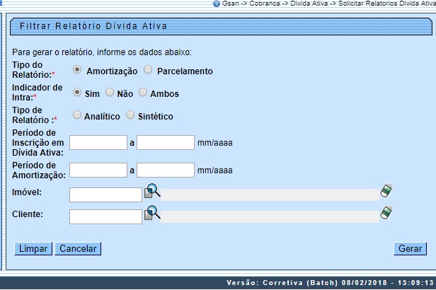436x290 pixels.
Task: Click 'Filtrar Relatório Dívida Ativa' title
Action: click(x=93, y=26)
